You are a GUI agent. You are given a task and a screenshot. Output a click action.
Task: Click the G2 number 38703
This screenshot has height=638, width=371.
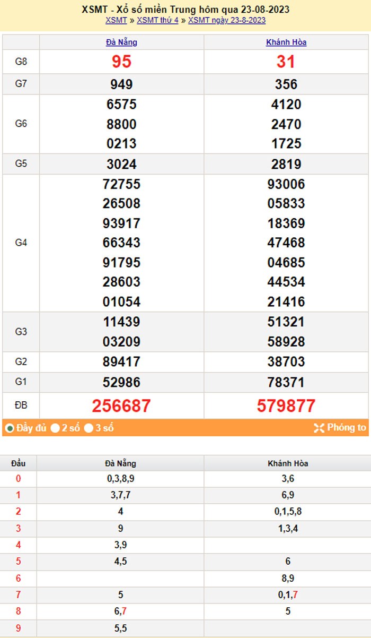[x=286, y=362]
